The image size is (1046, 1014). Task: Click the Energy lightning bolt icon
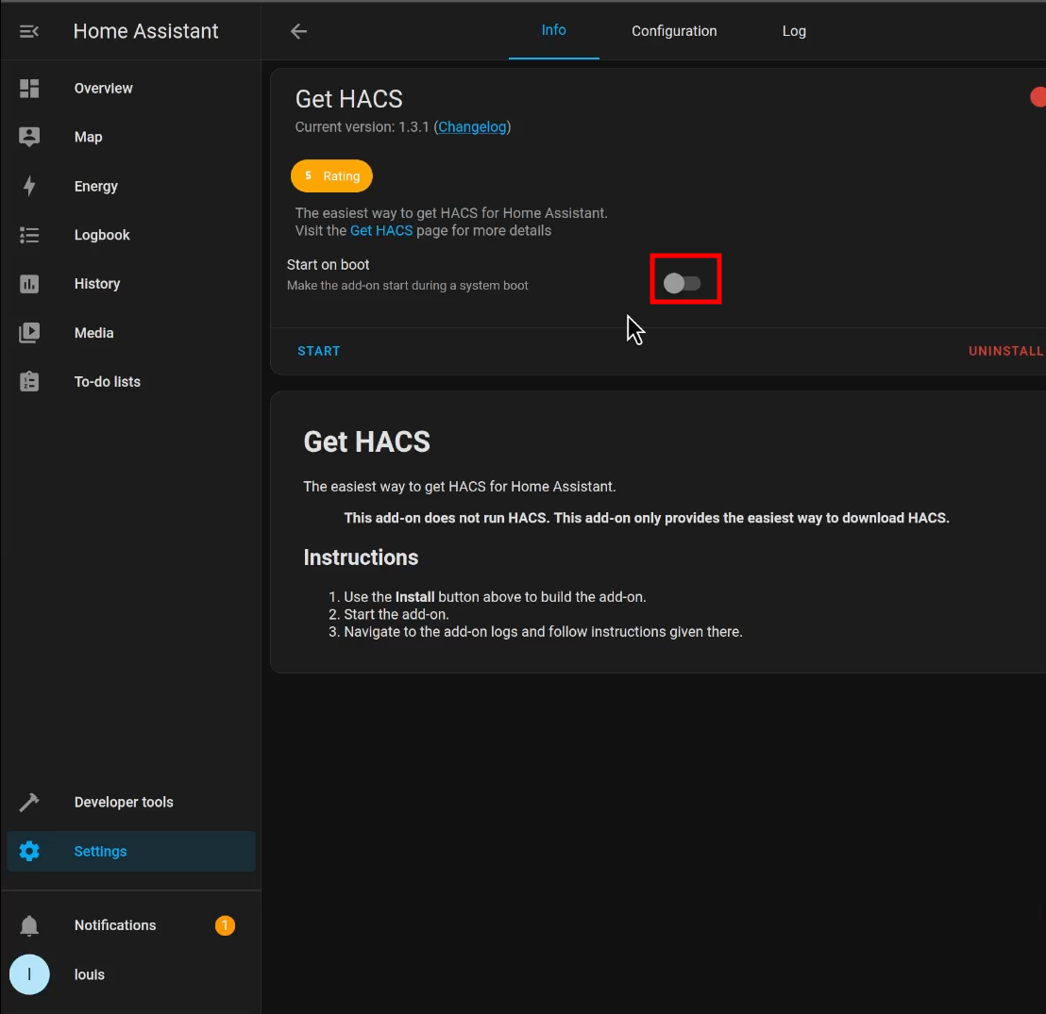tap(29, 186)
